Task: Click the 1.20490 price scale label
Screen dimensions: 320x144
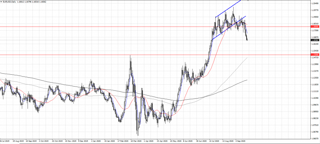Action: [x=315, y=3]
